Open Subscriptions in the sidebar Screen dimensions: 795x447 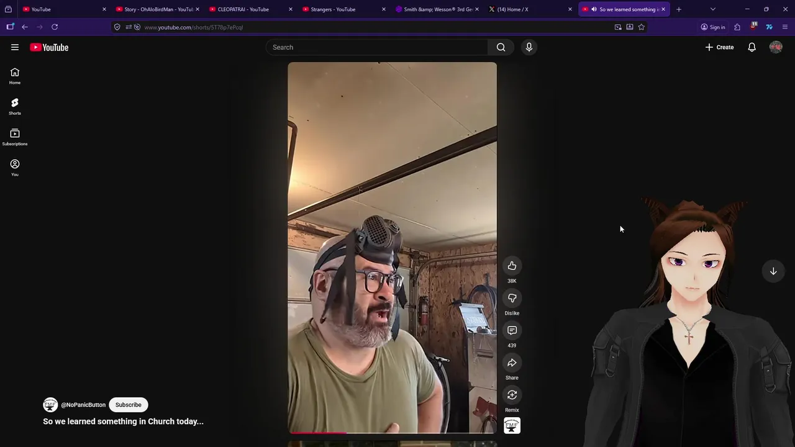(x=15, y=137)
